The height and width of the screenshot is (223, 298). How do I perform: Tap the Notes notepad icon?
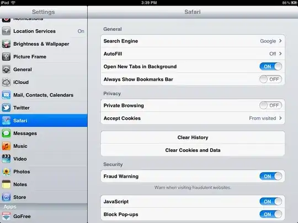pyautogui.click(x=6, y=184)
